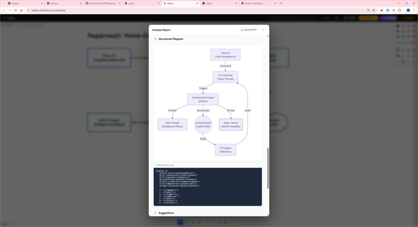Click the scroll-up arrow in the report
The width and height of the screenshot is (418, 227).
coord(268,36)
